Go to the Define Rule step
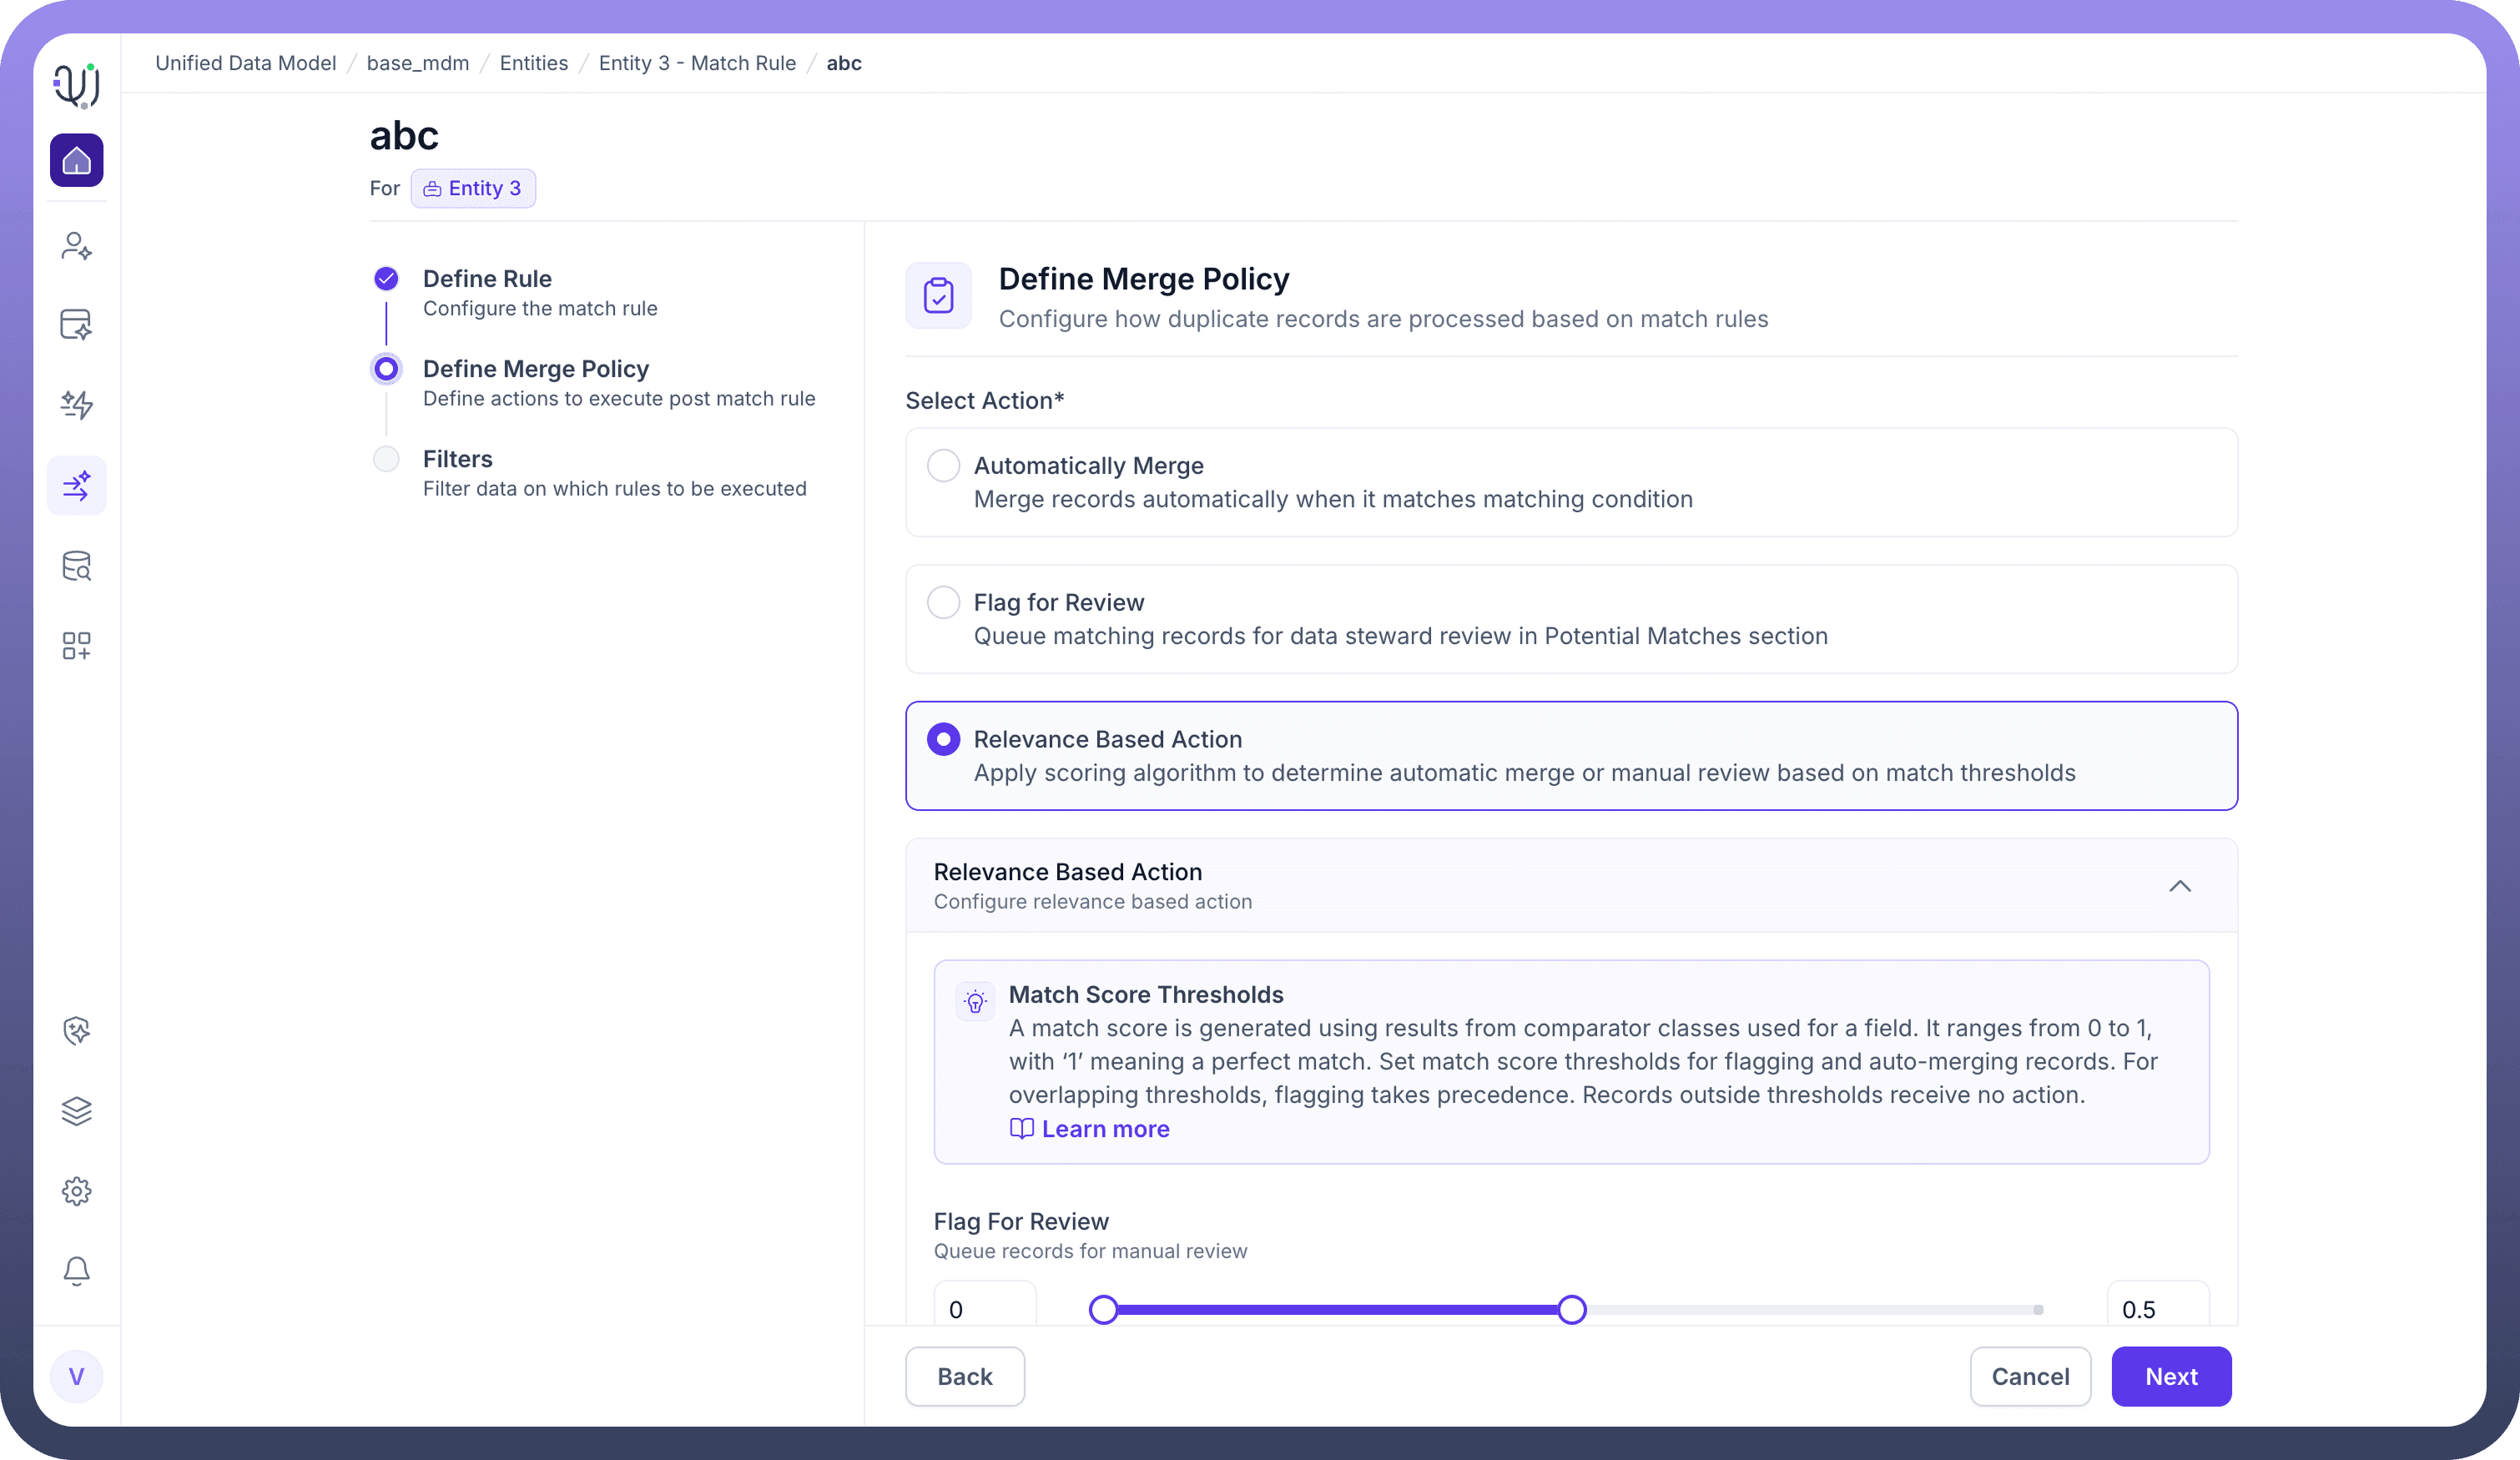The width and height of the screenshot is (2520, 1460). (487, 279)
